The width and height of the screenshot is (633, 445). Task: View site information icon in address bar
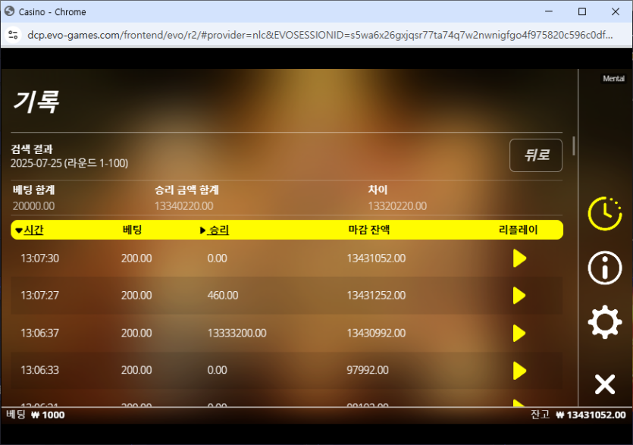tap(13, 35)
